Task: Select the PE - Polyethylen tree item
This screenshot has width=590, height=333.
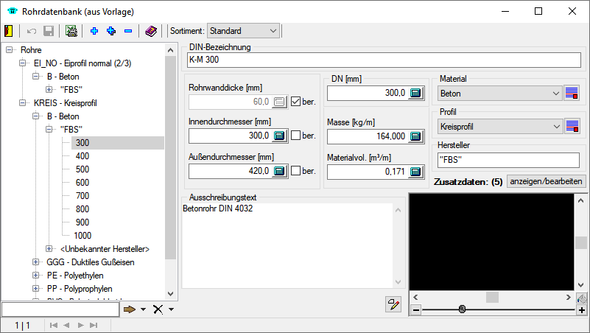Action: (x=73, y=275)
